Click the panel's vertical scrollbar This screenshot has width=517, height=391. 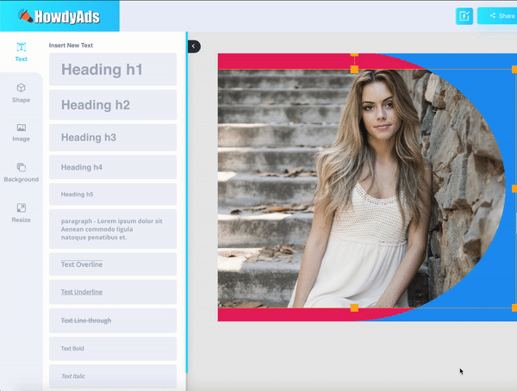(187, 202)
